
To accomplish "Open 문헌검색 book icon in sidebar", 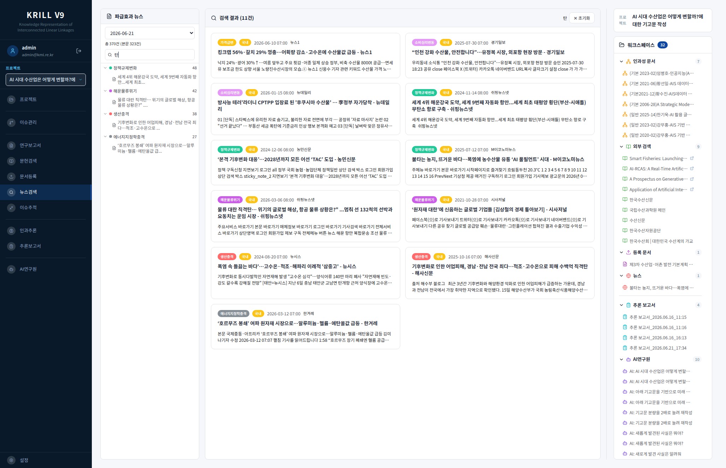I will 11,161.
